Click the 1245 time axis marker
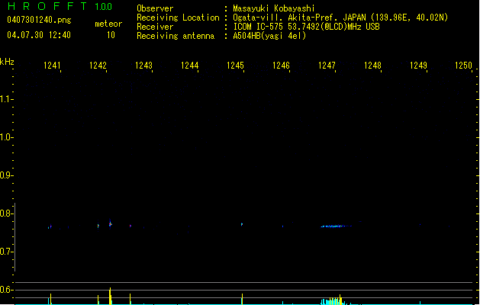The width and height of the screenshot is (480, 305). pyautogui.click(x=235, y=66)
